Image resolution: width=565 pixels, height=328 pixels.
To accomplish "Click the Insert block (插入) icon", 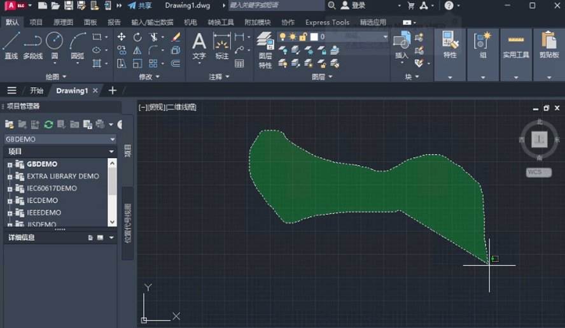I will tap(401, 45).
